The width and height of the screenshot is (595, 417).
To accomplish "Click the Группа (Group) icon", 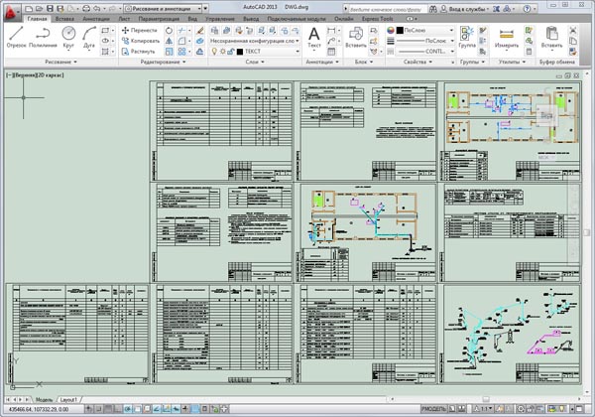I will click(466, 37).
